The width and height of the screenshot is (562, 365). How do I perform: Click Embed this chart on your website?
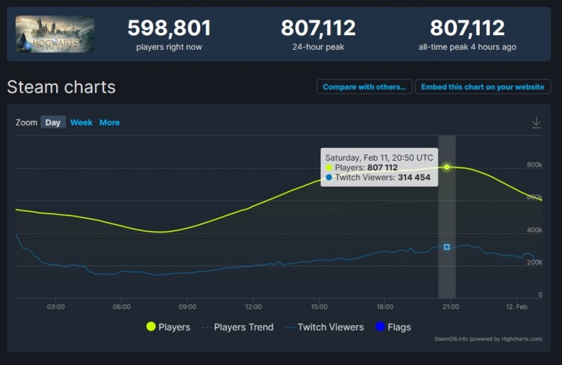coord(483,86)
